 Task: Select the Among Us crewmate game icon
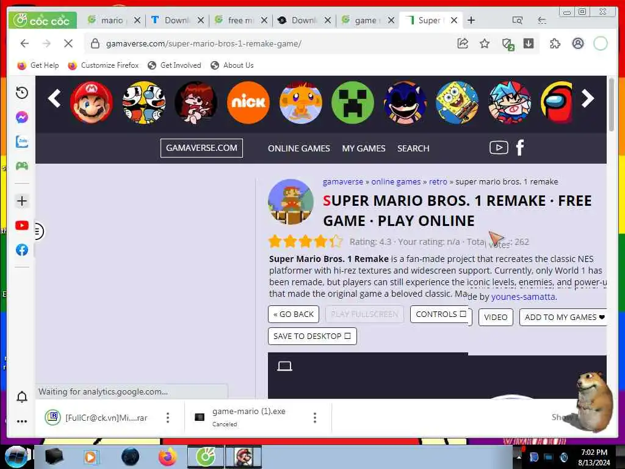(557, 103)
